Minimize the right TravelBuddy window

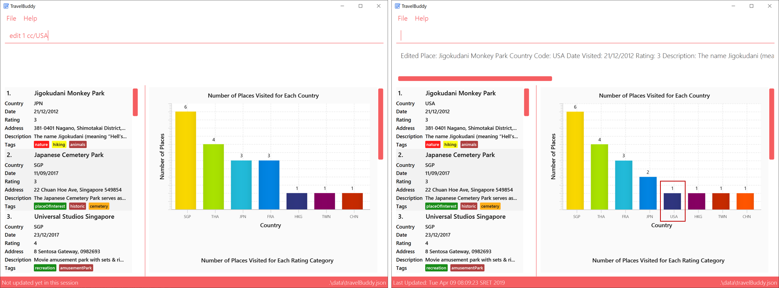[x=733, y=6]
